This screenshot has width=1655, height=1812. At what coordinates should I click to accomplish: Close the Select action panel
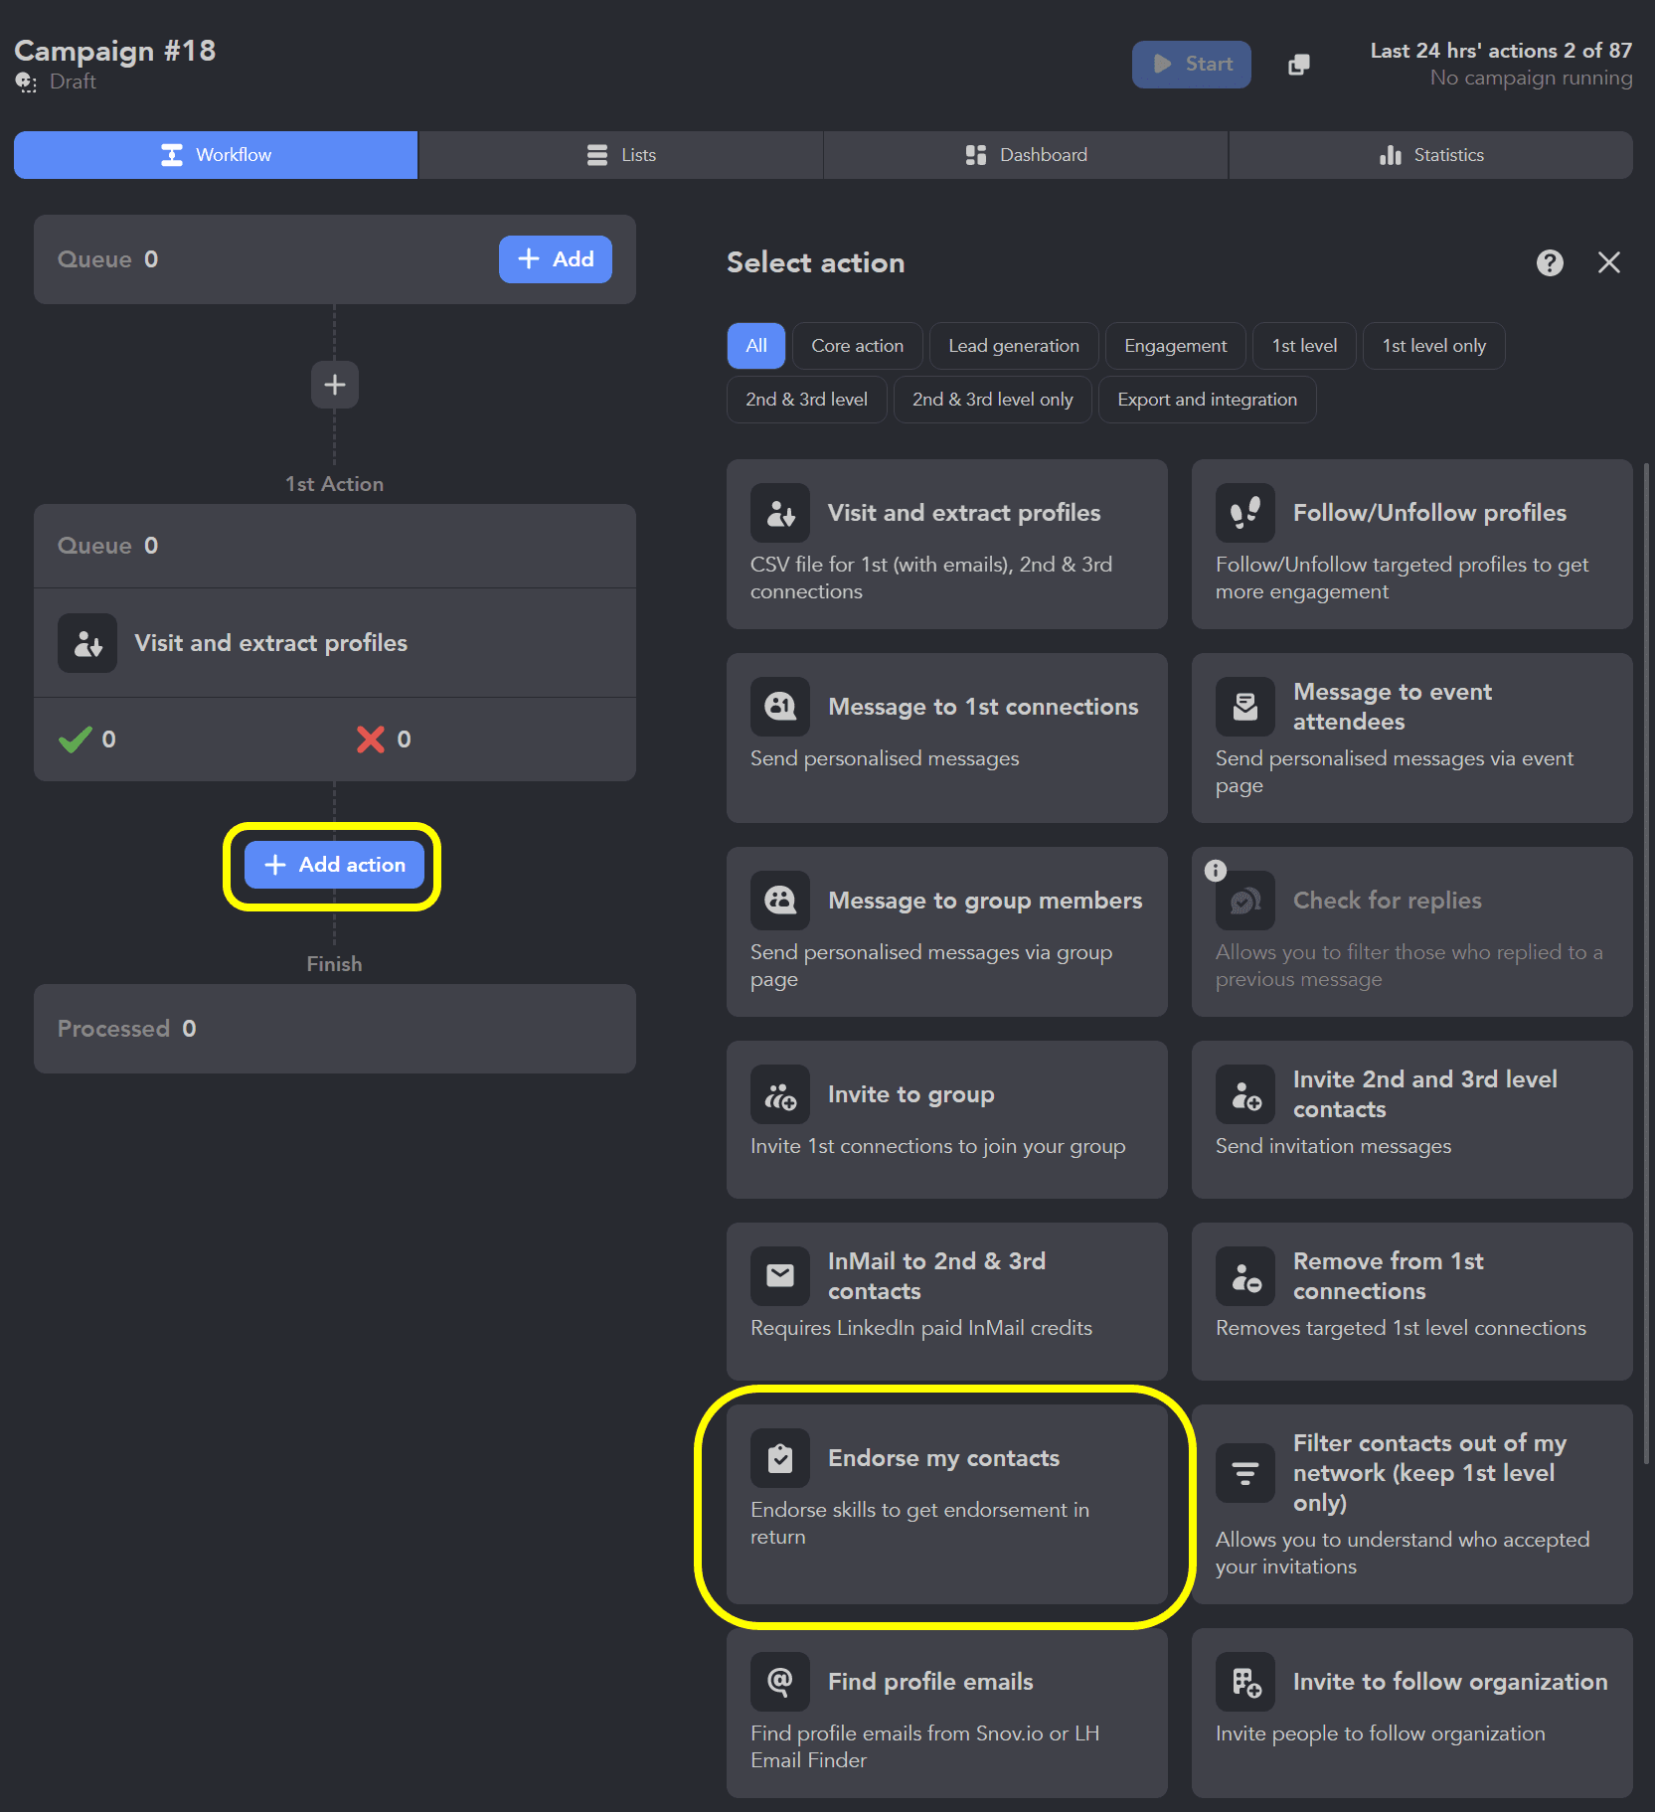[x=1608, y=262]
